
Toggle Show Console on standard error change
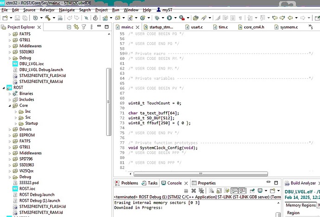point(242,191)
